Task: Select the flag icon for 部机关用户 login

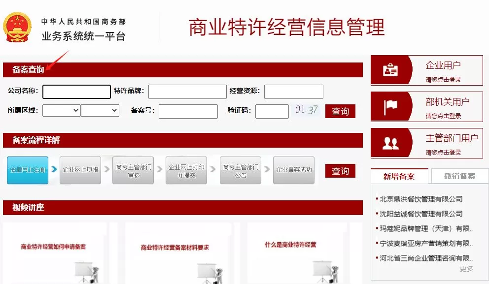Action: click(391, 106)
